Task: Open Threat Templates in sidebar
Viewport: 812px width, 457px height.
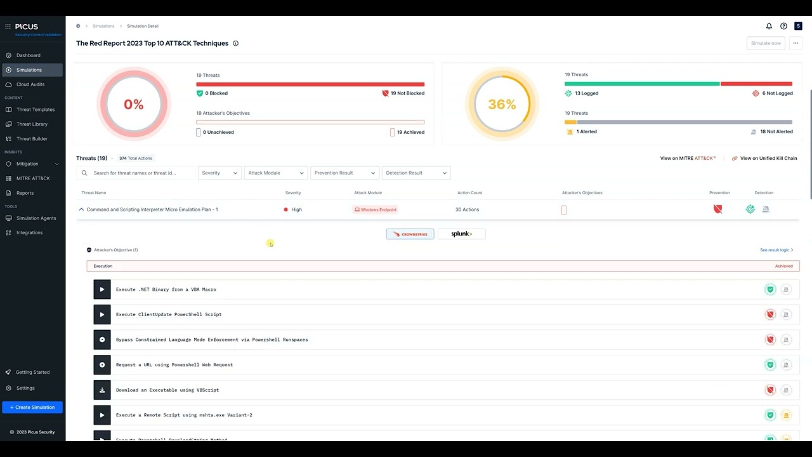Action: tap(32, 110)
